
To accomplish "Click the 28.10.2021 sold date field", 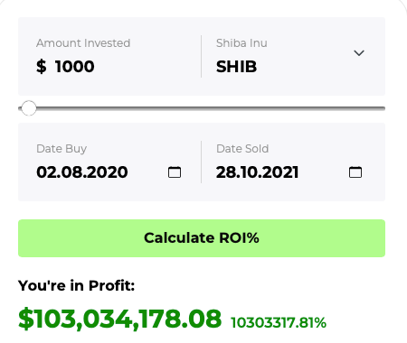I will [257, 172].
